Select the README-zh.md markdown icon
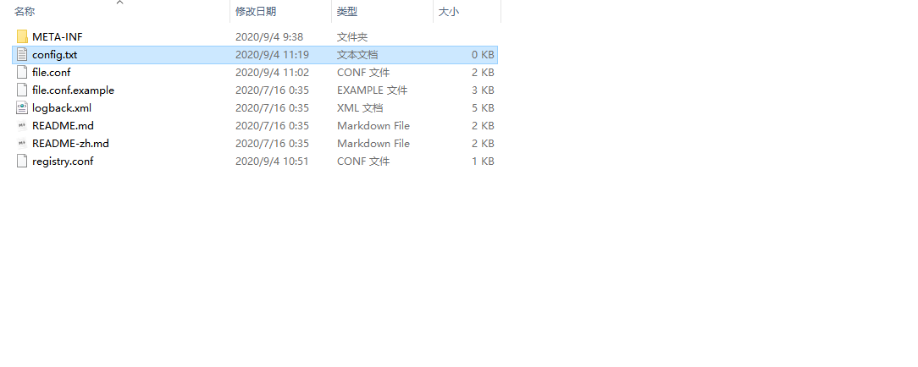The image size is (918, 367). pyautogui.click(x=22, y=143)
